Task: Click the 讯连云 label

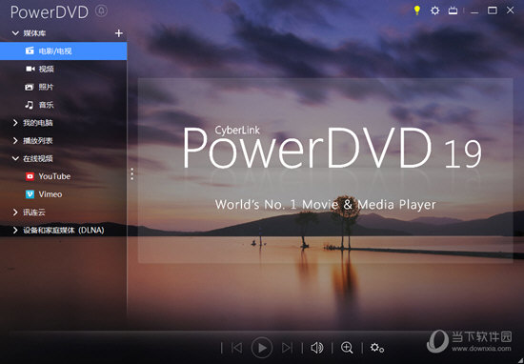Action: point(34,212)
